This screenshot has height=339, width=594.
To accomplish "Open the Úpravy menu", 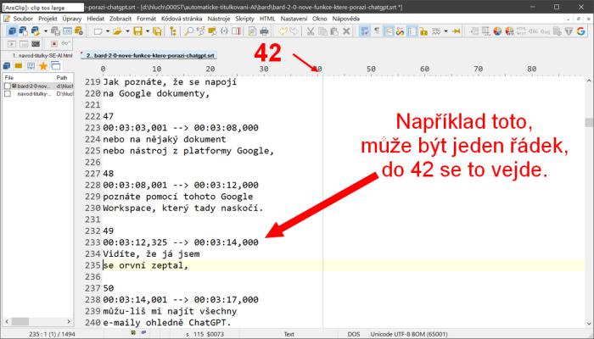I will click(x=72, y=19).
